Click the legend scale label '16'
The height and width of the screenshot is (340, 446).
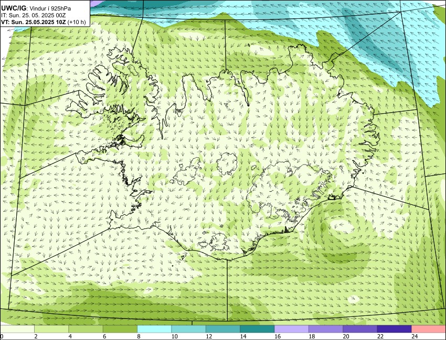tap(278, 336)
